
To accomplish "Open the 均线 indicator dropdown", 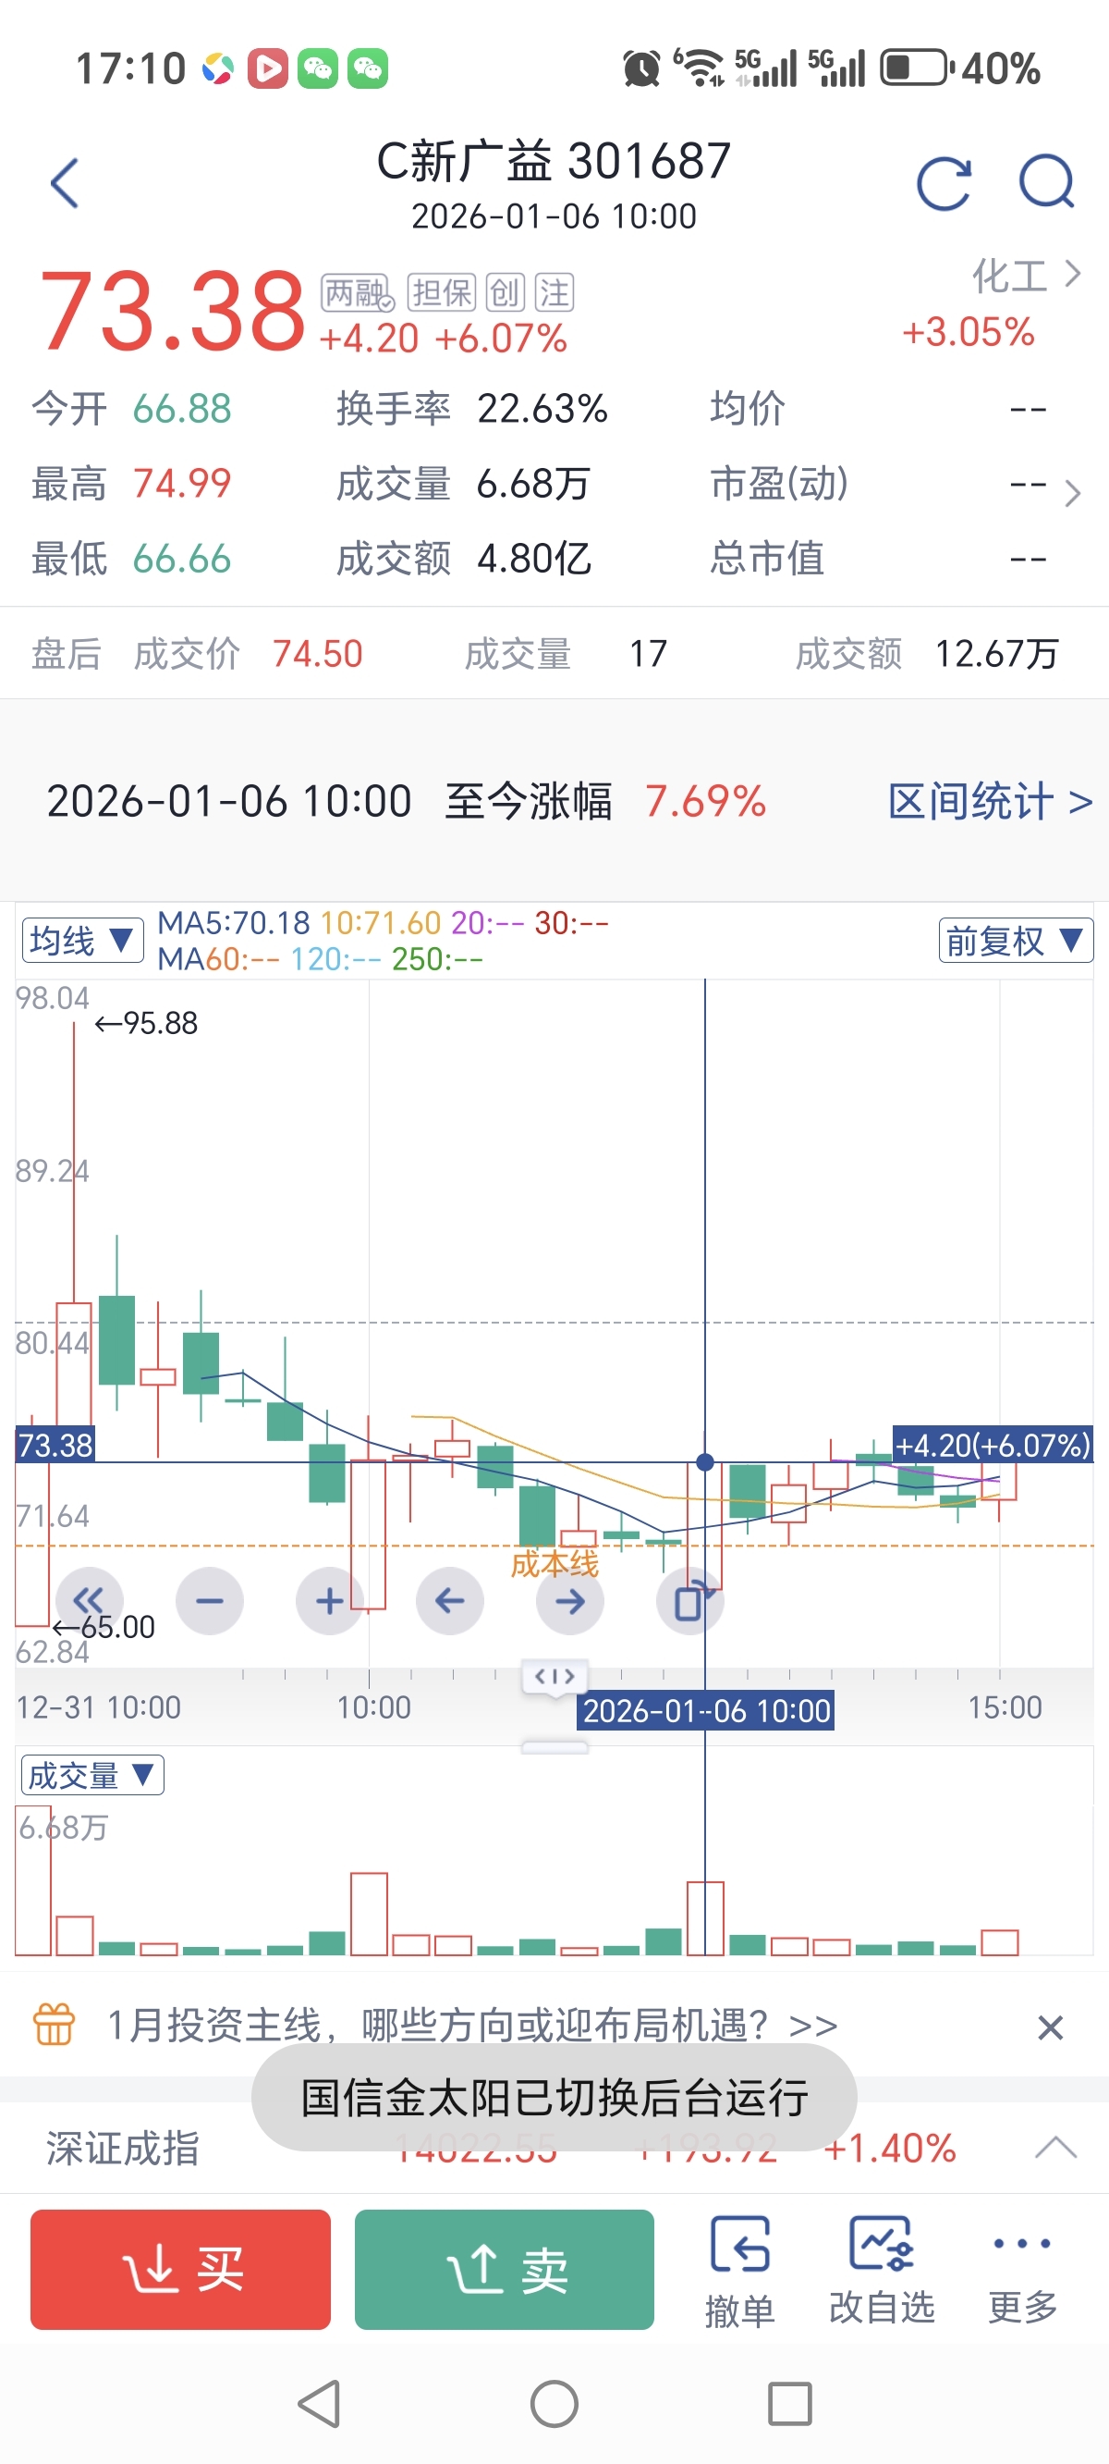I will [x=82, y=941].
